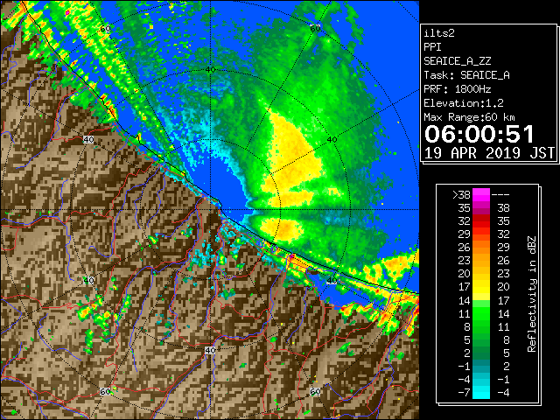Viewport: 560px width, 420px height.
Task: Pick the orange 26–29 dBZ legend swatch
Action: pos(481,248)
